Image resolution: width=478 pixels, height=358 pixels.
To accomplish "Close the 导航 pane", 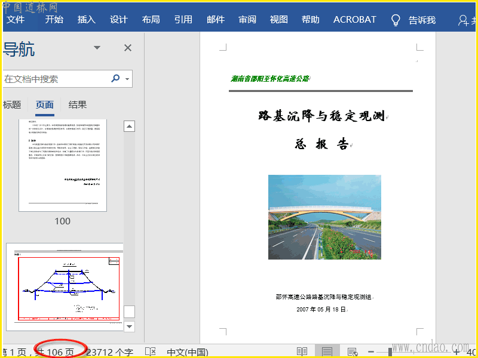I will (x=128, y=48).
